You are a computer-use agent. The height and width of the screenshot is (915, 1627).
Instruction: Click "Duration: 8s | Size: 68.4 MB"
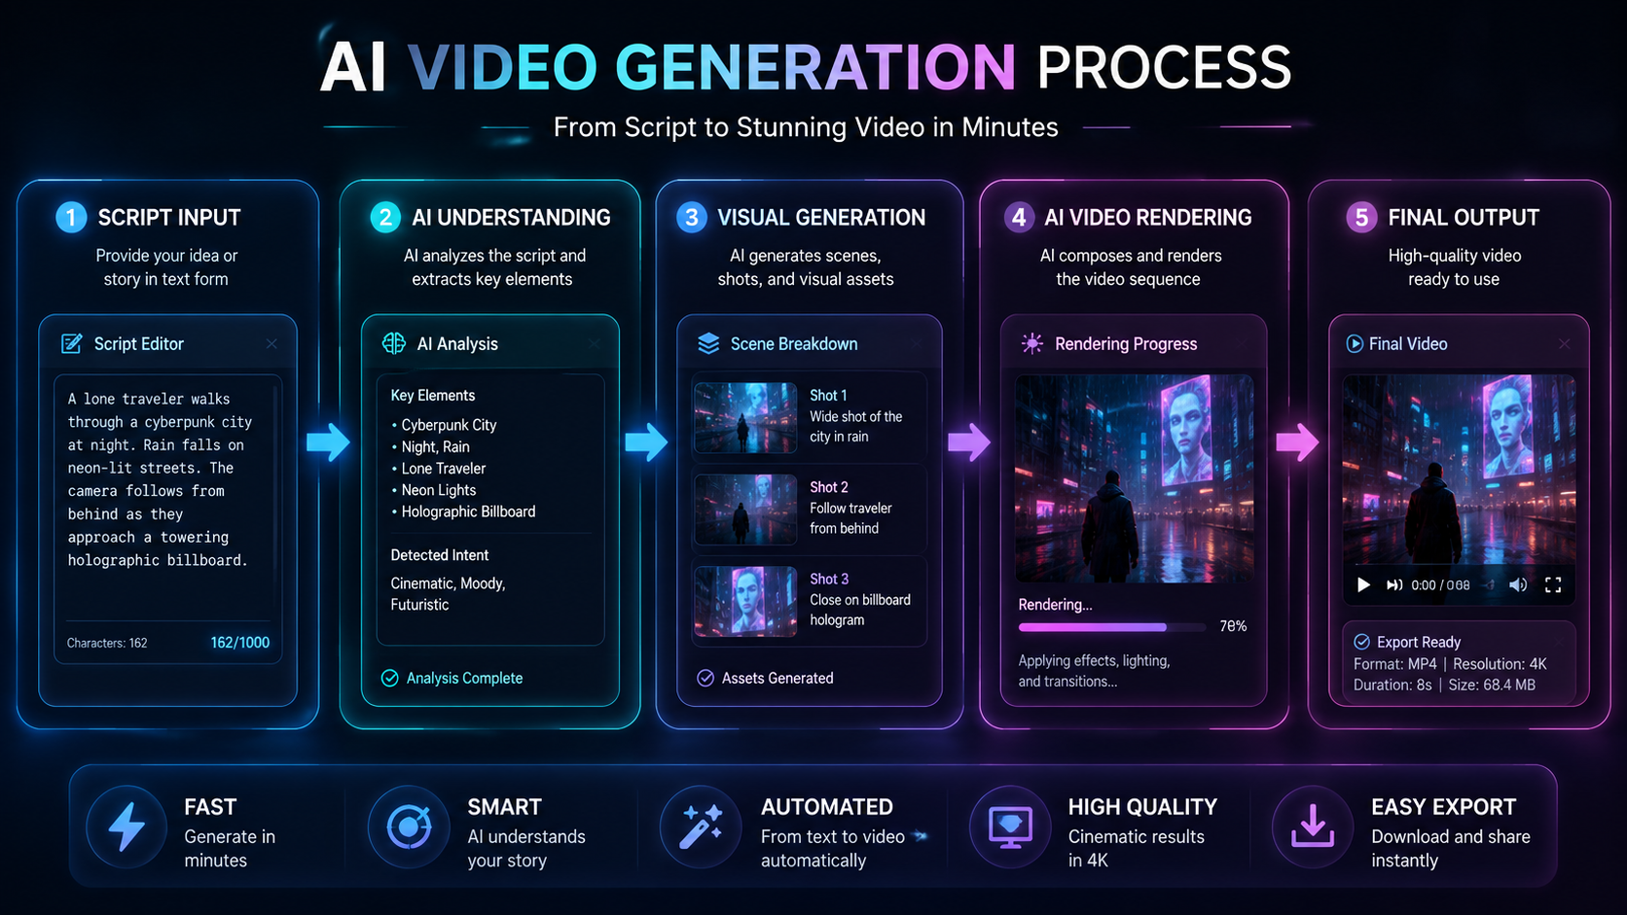[1444, 686]
